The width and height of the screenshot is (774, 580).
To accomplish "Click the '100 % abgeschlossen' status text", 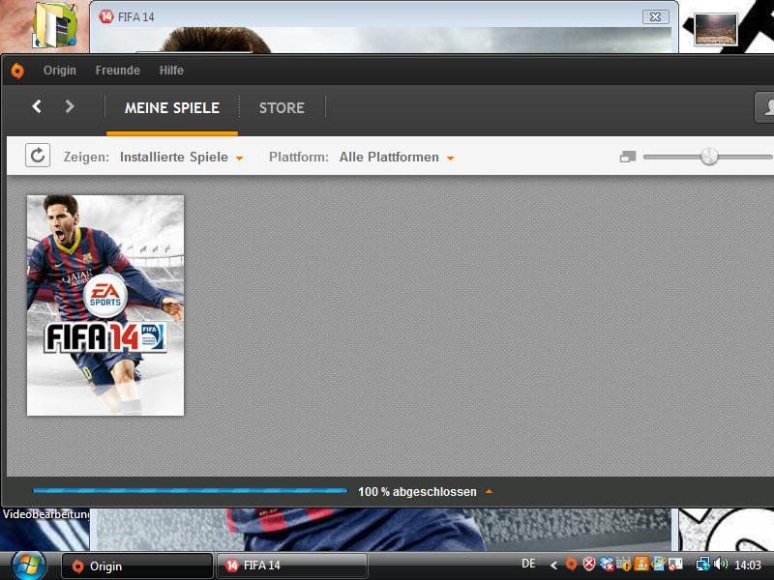I will click(x=417, y=492).
